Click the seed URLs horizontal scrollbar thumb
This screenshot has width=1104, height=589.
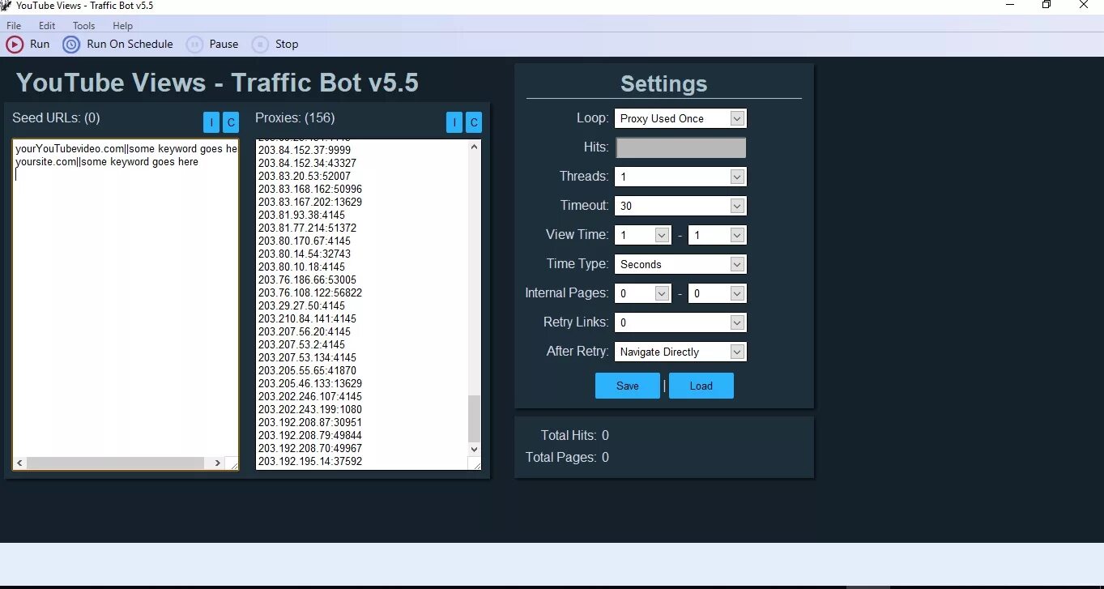[115, 463]
